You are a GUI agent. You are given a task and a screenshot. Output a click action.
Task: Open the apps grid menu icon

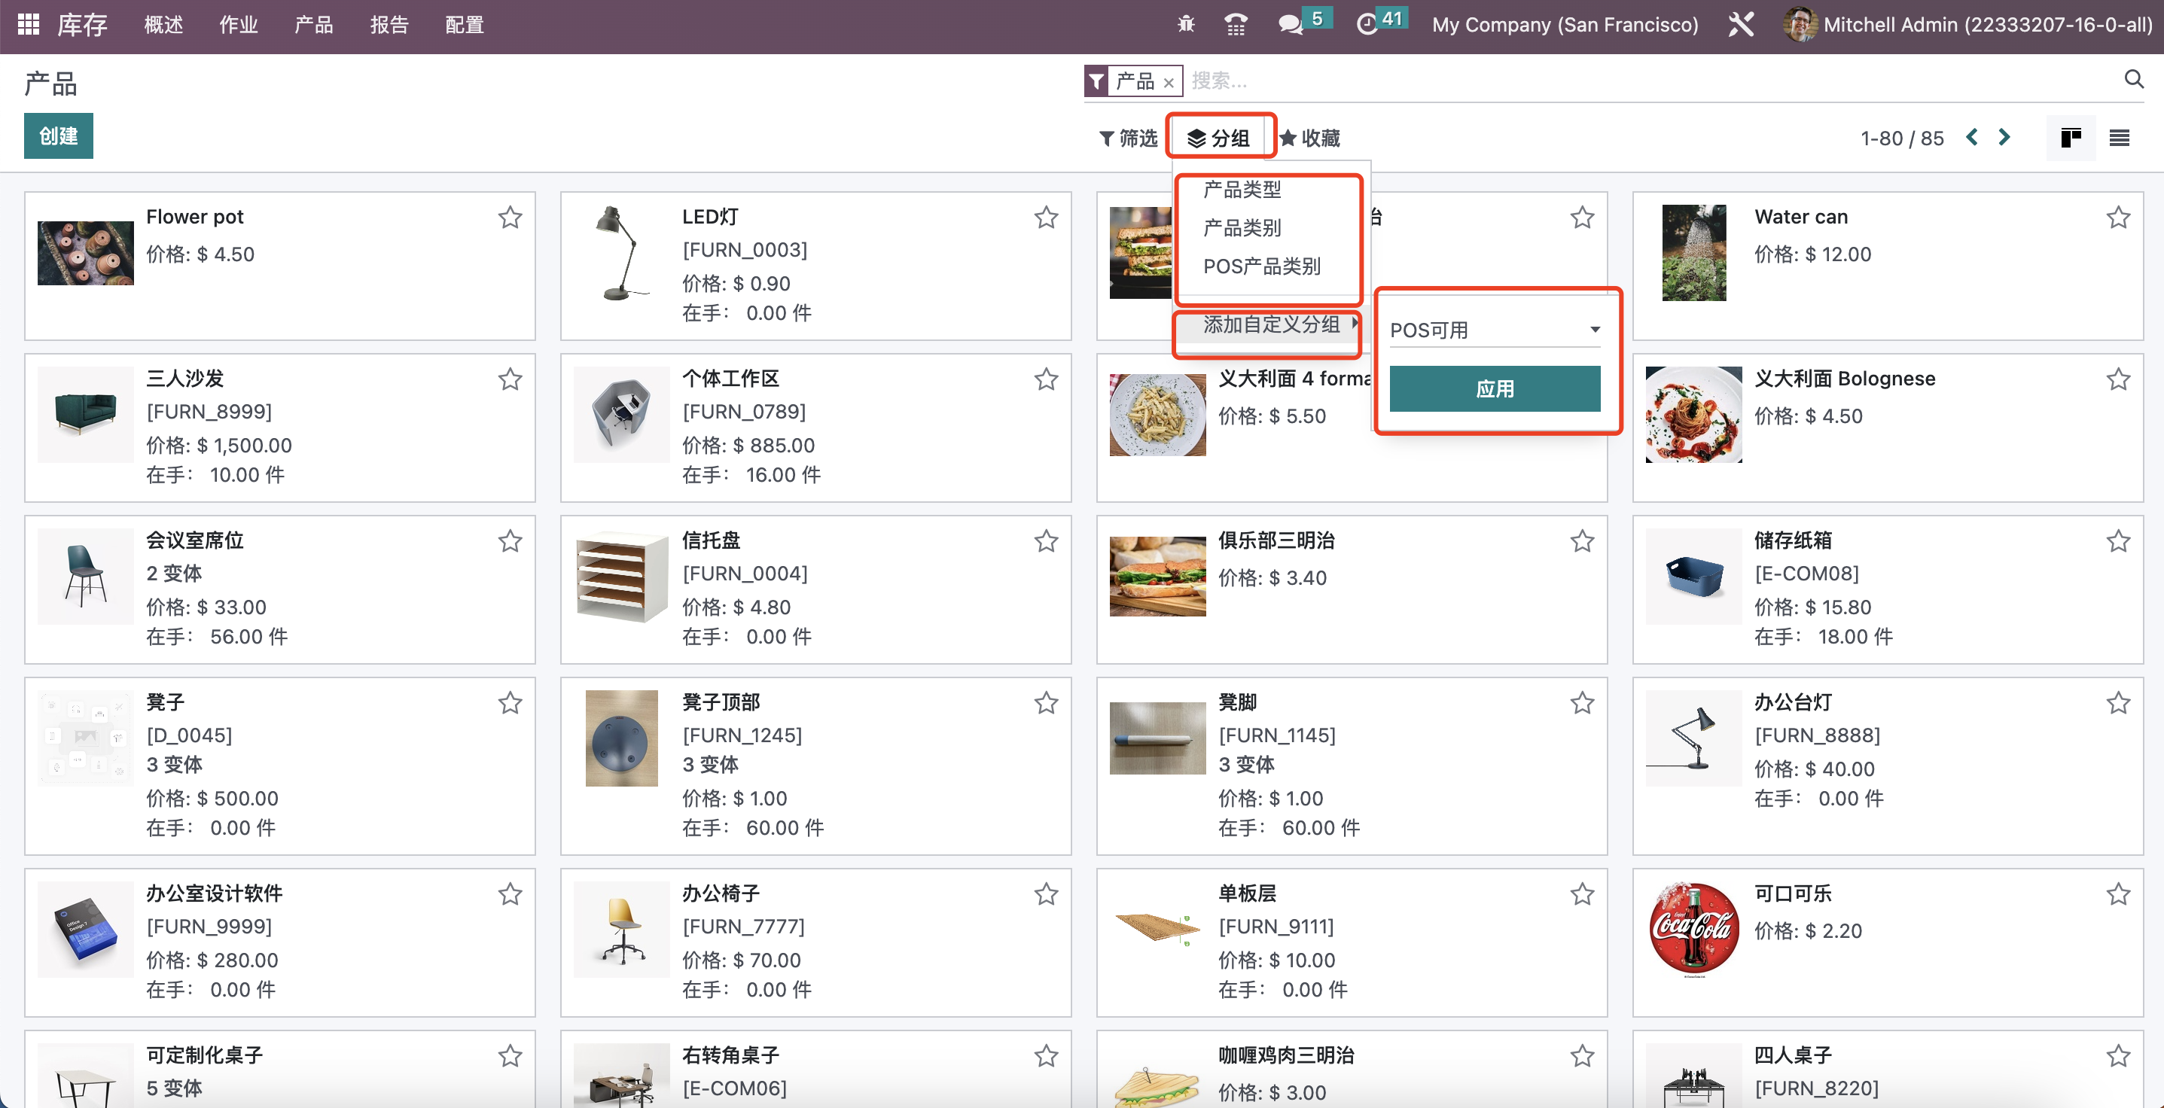click(x=29, y=24)
